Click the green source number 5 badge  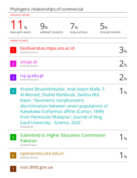click(13, 137)
